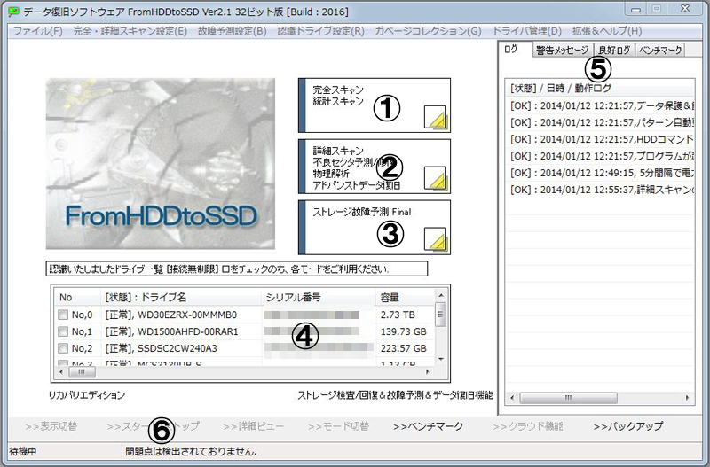The height and width of the screenshot is (467, 710).
Task: Click drive list horizontal scroll right arrow
Action: [x=428, y=372]
